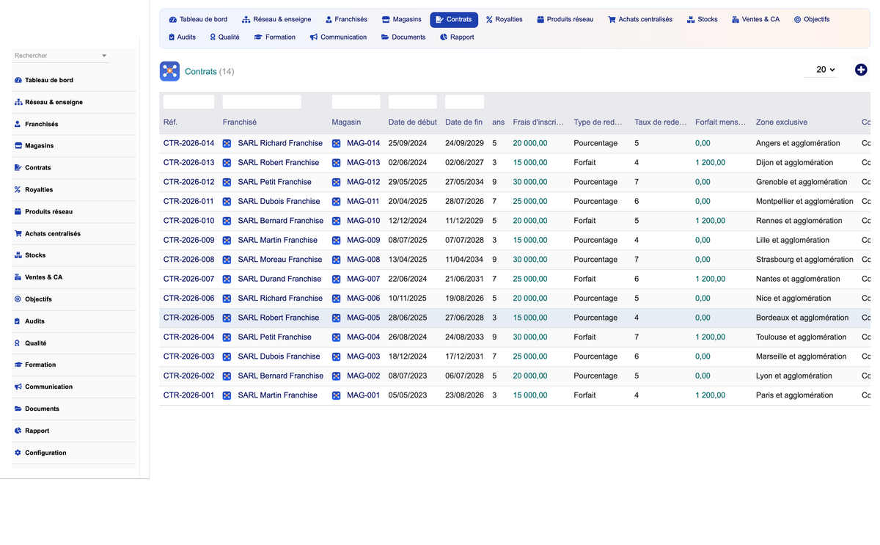Click the Franchisé column filter field
The width and height of the screenshot is (880, 545).
[x=262, y=102]
